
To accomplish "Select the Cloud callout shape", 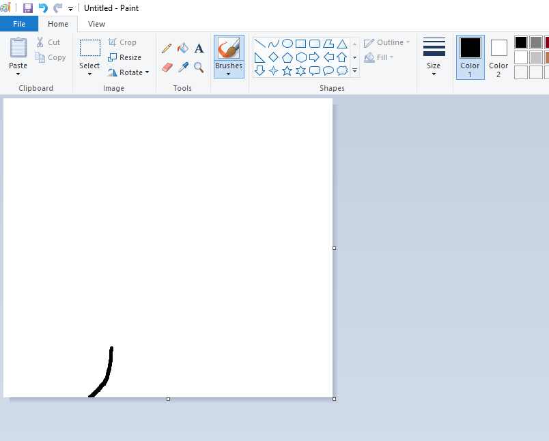I will [x=342, y=71].
